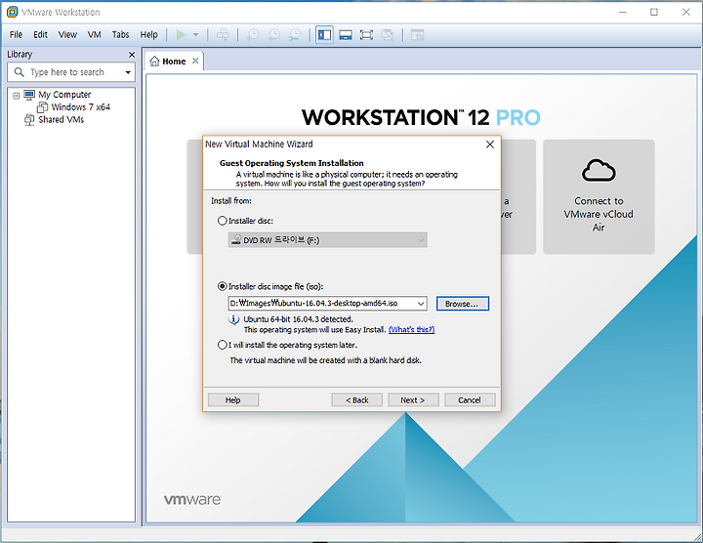The height and width of the screenshot is (543, 703).
Task: Open the Tabs menu
Action: tap(121, 34)
